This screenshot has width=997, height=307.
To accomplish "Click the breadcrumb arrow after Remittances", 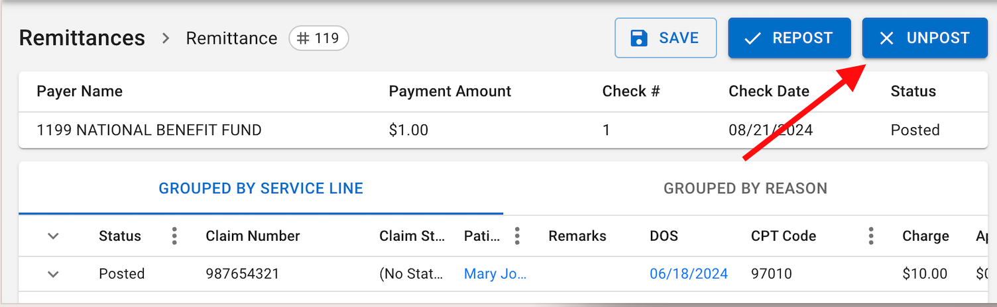I will [x=166, y=38].
